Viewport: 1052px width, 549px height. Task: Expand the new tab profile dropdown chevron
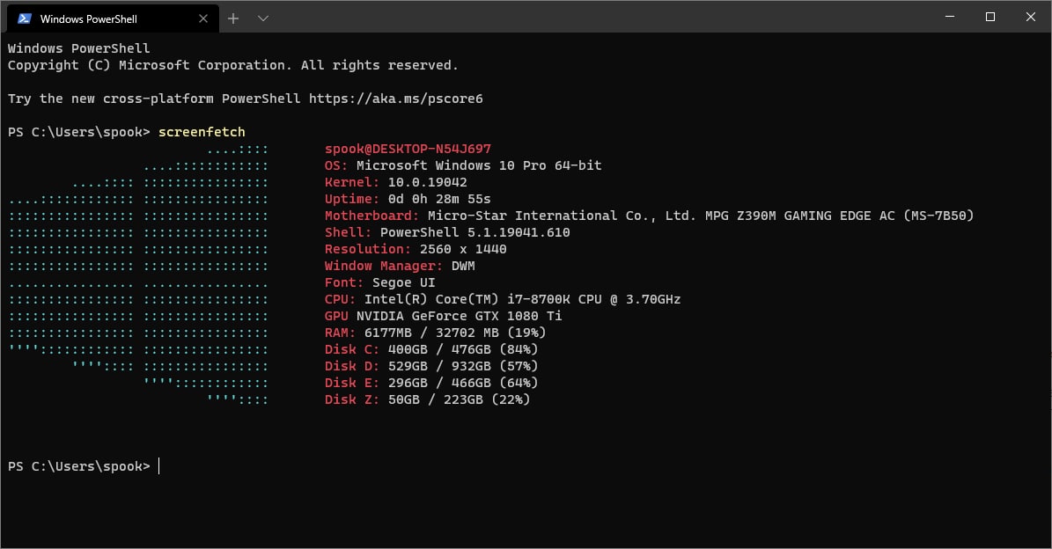263,18
